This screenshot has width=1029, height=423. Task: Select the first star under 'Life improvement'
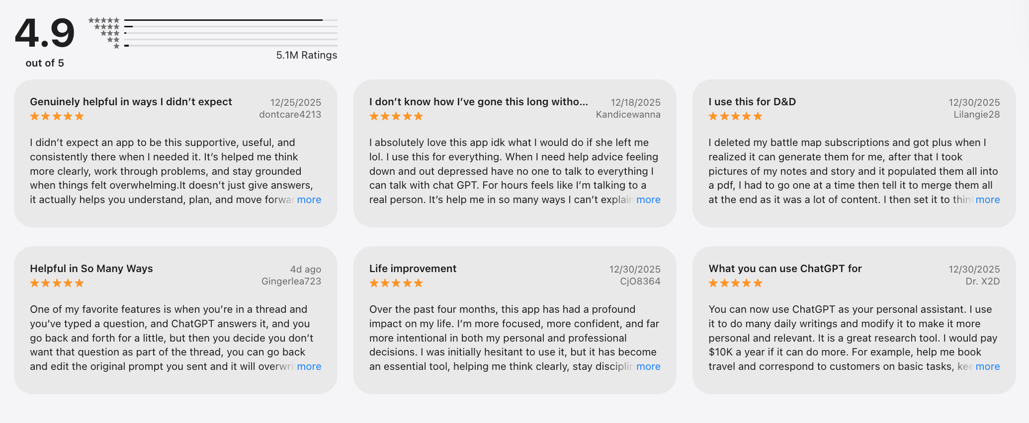click(x=374, y=282)
